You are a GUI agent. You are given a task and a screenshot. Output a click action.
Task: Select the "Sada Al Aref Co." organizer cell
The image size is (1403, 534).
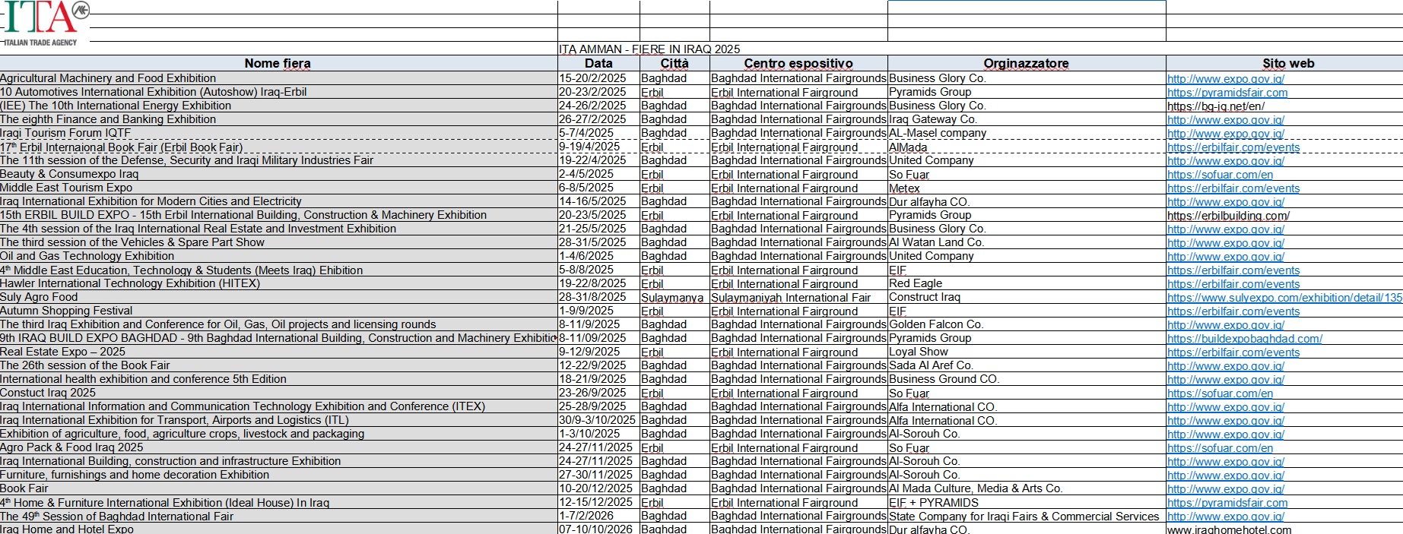(x=1027, y=365)
